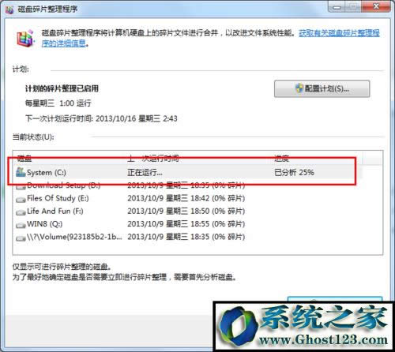
Task: Open the 配置计划(S)... schedule button
Action: 322,89
